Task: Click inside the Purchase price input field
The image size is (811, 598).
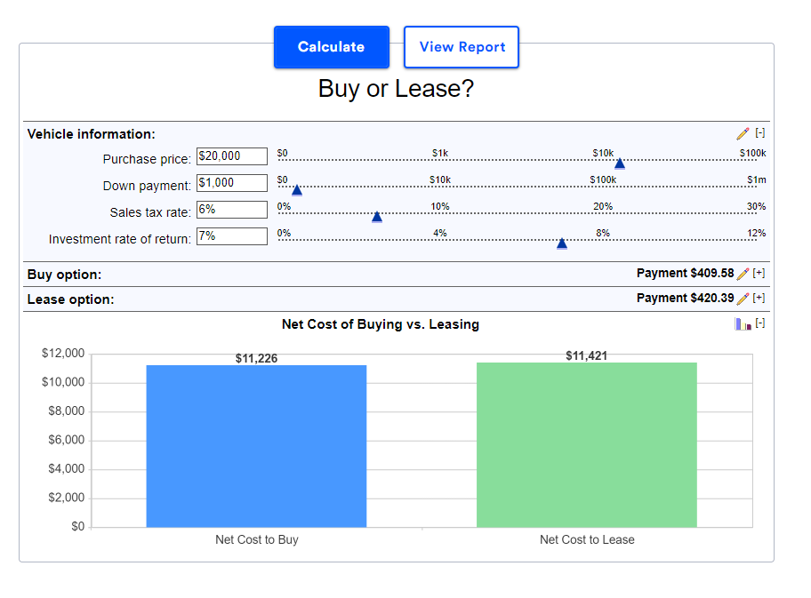Action: point(231,155)
